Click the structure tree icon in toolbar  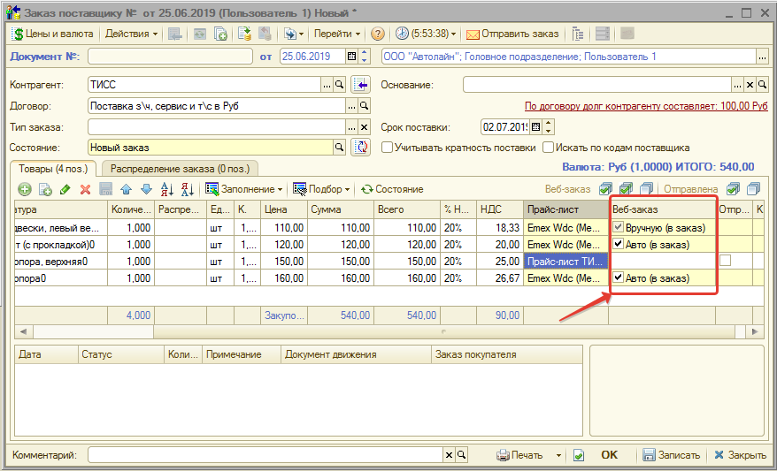coord(578,34)
